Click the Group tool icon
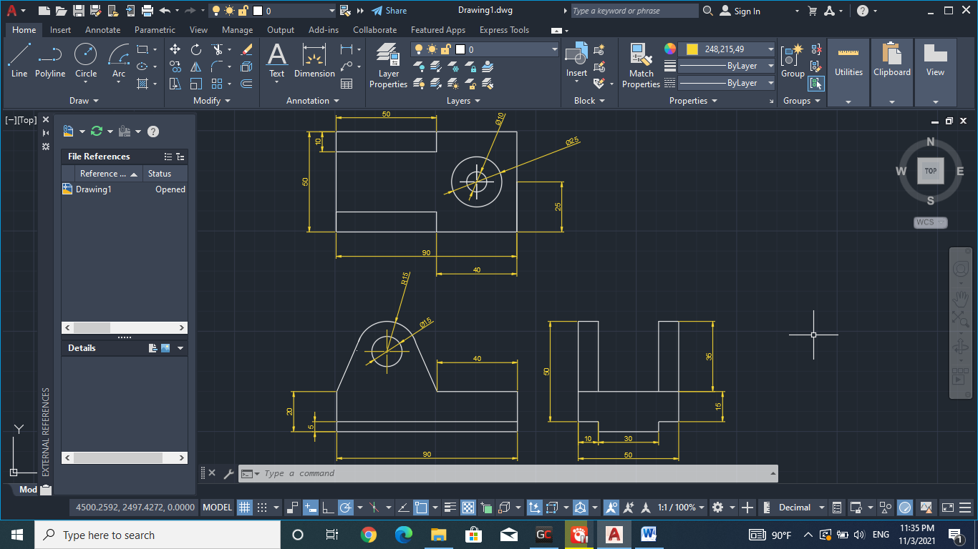This screenshot has height=549, width=978. click(793, 60)
